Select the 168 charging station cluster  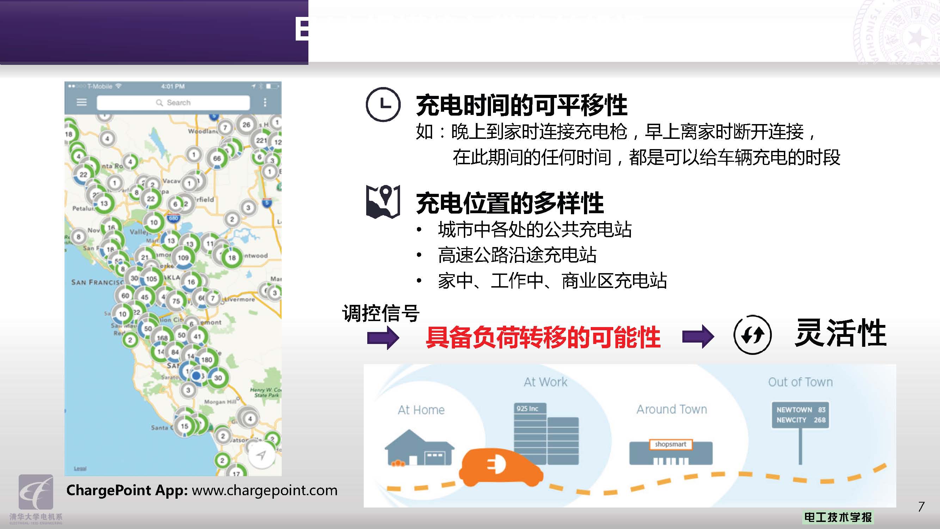pos(162,338)
